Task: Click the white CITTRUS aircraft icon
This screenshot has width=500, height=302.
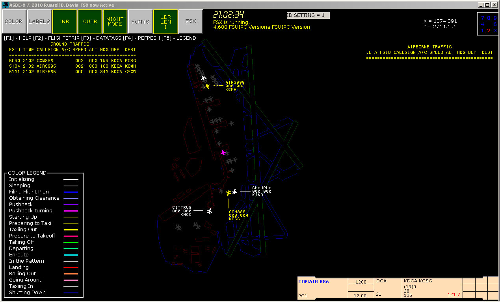Action: (x=209, y=211)
